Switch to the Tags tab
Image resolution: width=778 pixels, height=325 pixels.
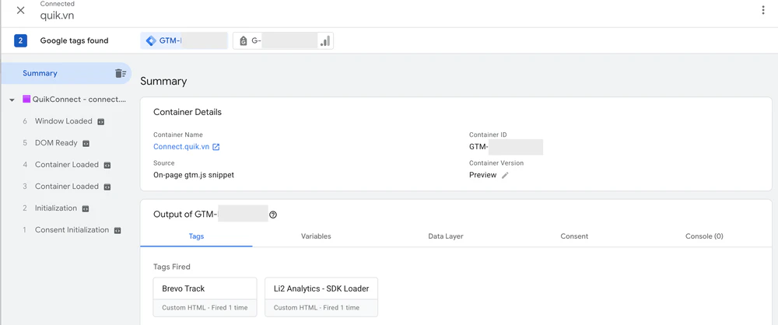click(196, 236)
